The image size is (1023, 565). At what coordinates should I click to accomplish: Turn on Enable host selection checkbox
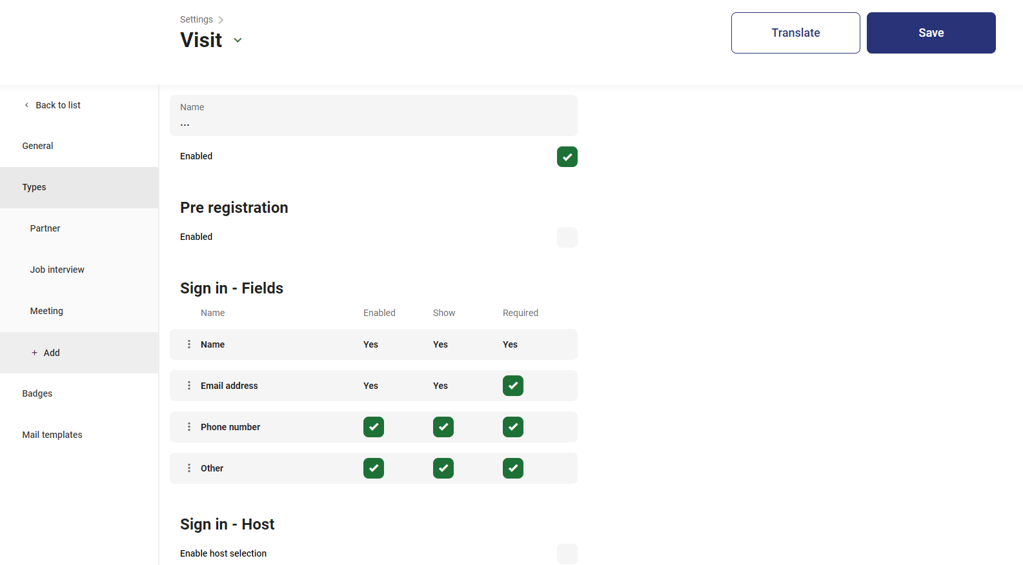point(567,553)
